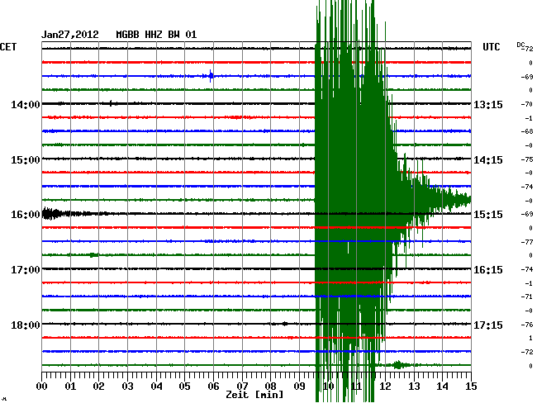Screen dimensions: 537x408
Task: Click the 17:15 UTC time label
Action: [x=488, y=325]
